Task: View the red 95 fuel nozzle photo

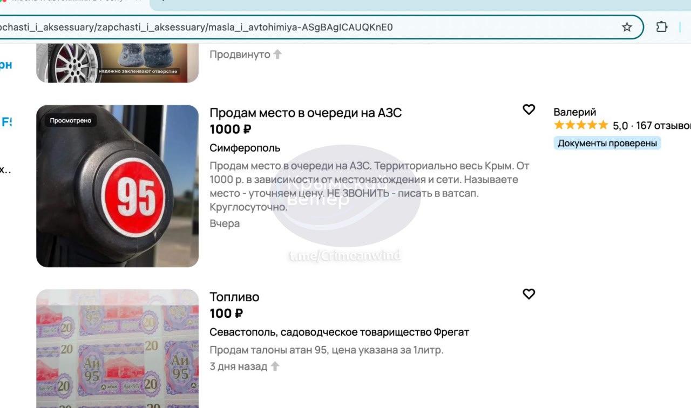Action: pos(117,186)
